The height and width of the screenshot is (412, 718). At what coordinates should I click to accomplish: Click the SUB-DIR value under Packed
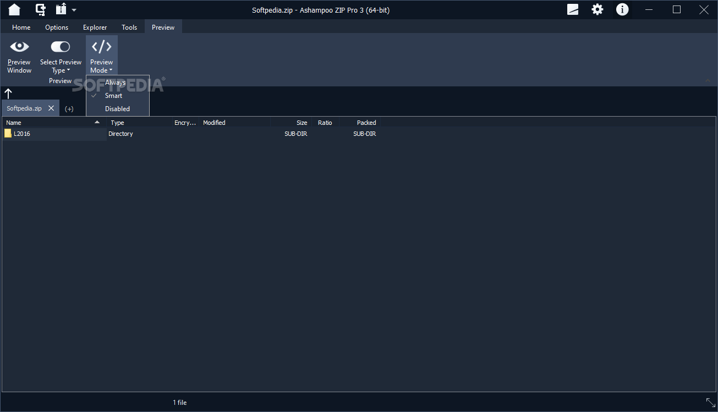365,134
